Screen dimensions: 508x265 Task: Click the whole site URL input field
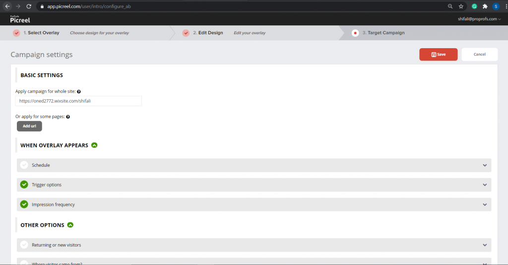[78, 101]
